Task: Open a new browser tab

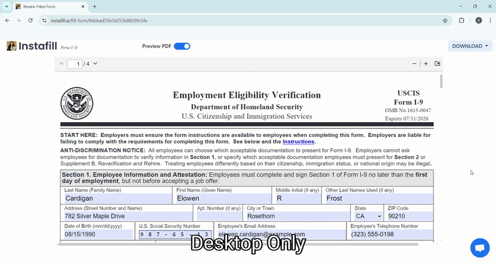Action: point(95,6)
